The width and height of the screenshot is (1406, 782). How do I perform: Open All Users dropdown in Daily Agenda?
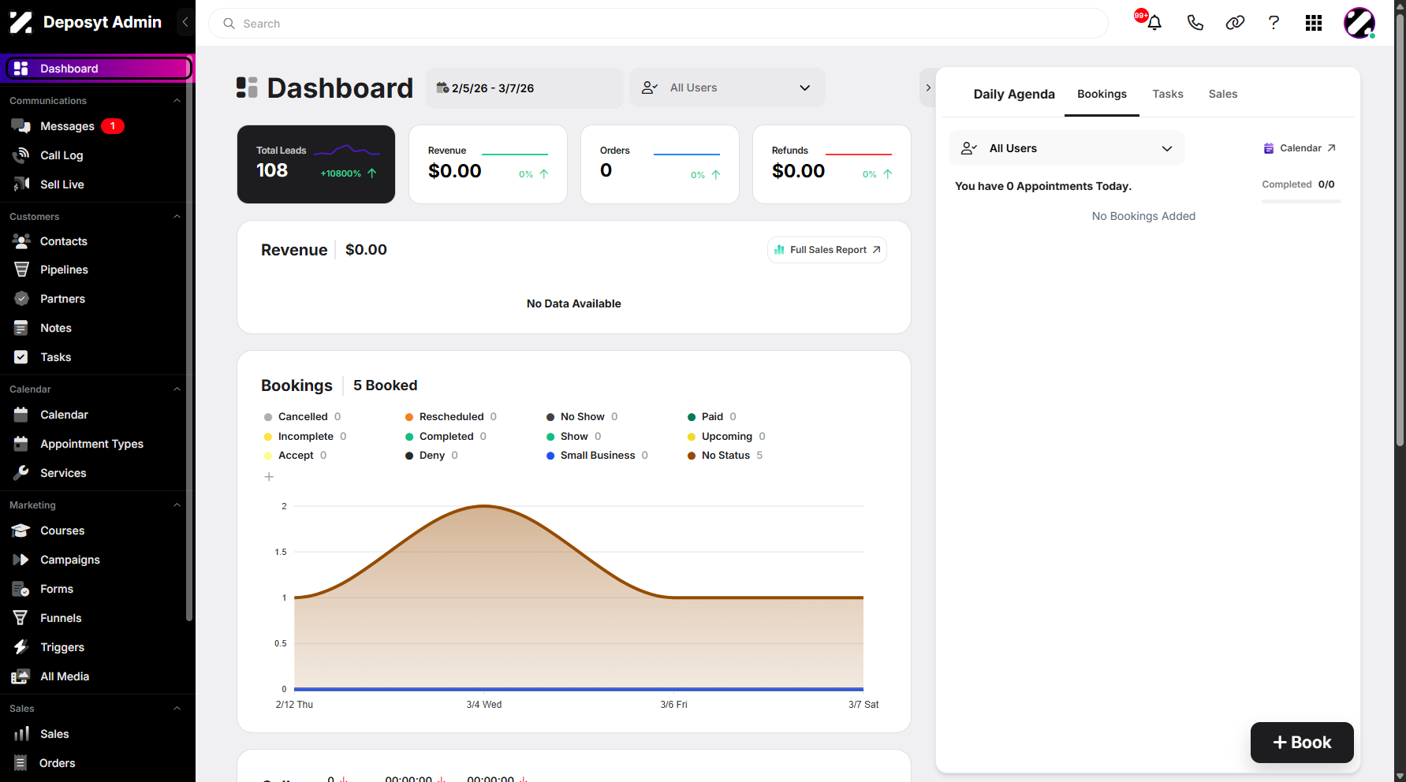(1066, 148)
